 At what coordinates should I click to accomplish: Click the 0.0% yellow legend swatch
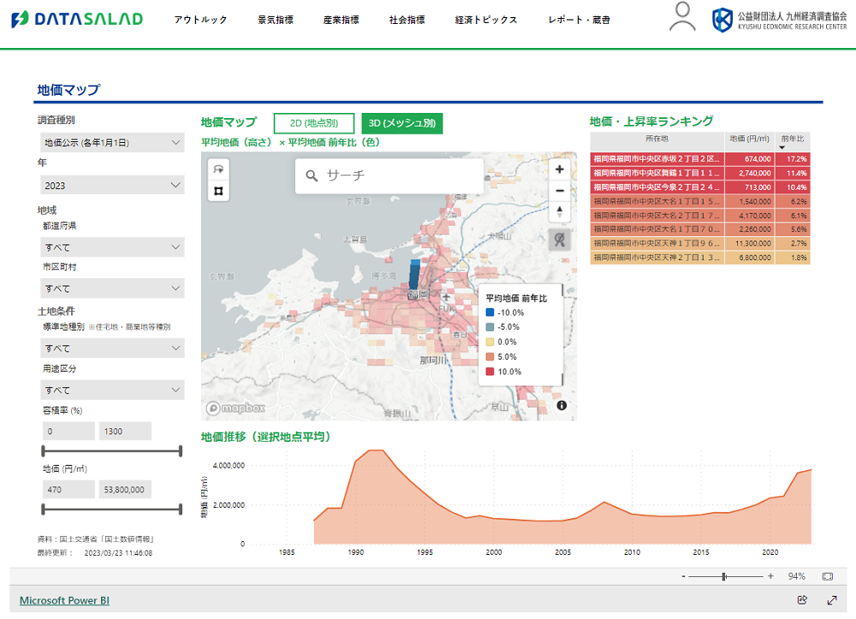490,342
